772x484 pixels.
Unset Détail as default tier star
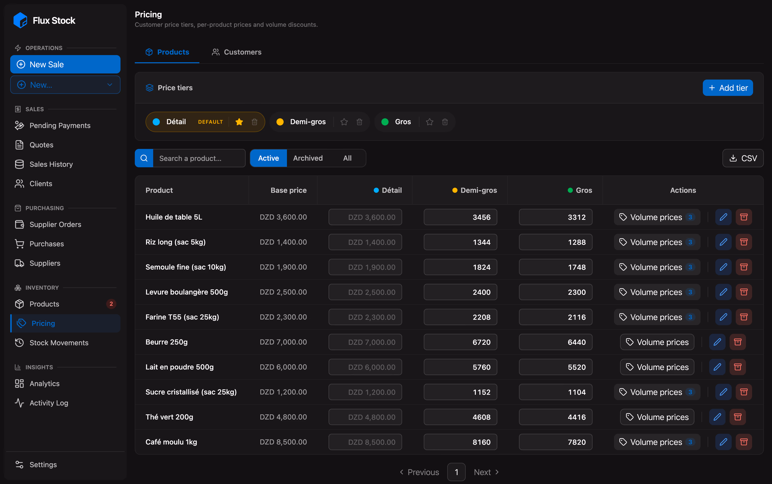pos(239,122)
